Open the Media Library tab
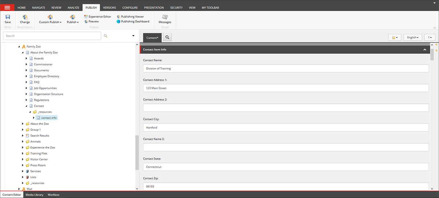This screenshot has height=198, width=439. (35, 195)
